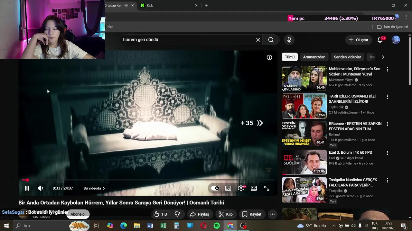
Task: Select the 'Tümü' filter chip
Action: pyautogui.click(x=290, y=57)
